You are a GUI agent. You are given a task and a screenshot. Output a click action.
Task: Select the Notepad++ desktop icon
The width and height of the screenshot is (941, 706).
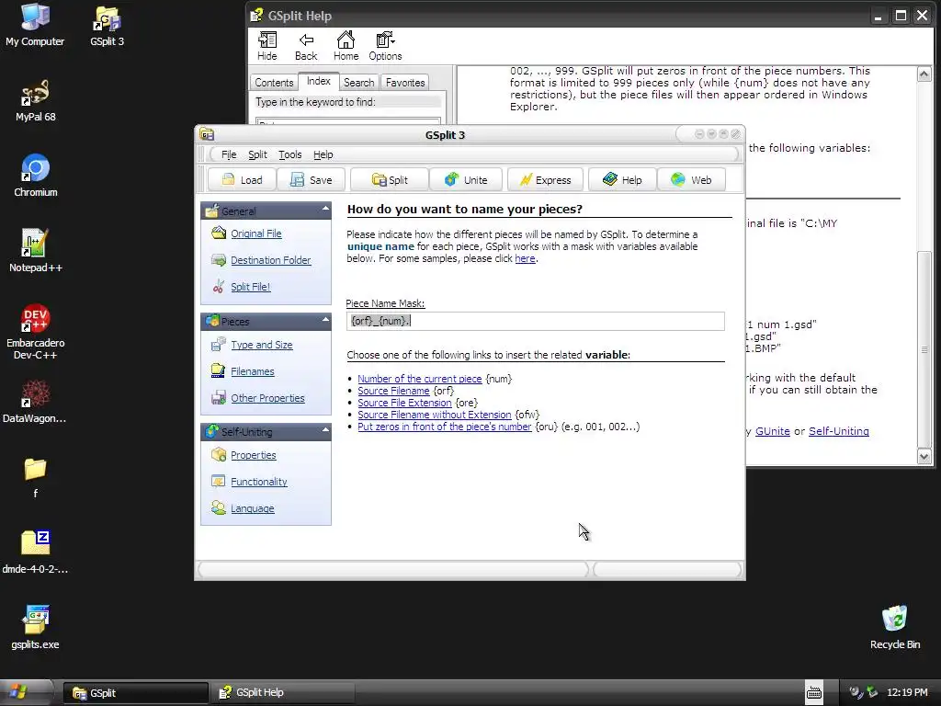click(x=36, y=252)
